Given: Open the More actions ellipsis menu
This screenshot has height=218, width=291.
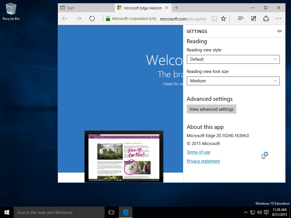Looking at the screenshot, I should (x=278, y=18).
